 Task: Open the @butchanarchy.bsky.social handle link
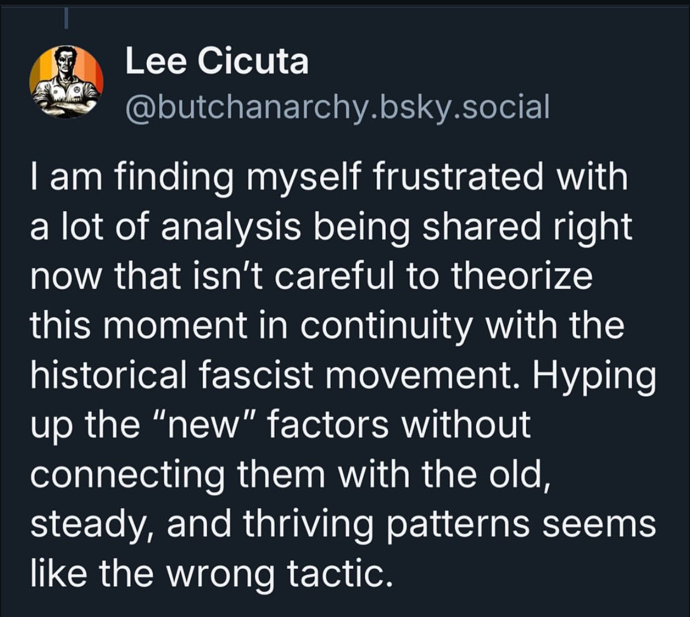(337, 107)
